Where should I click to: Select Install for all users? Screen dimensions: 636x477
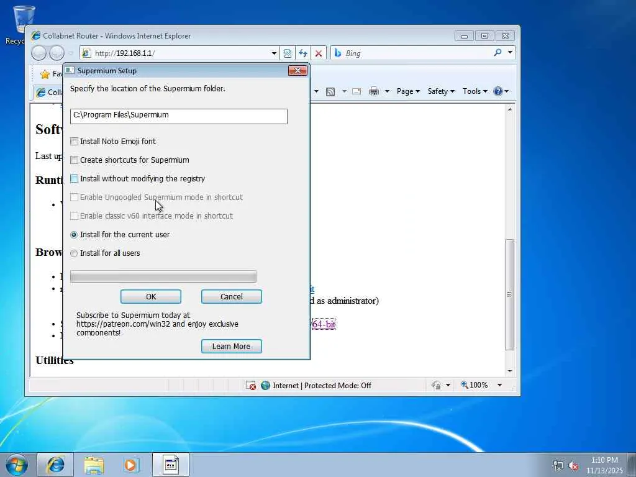(74, 253)
